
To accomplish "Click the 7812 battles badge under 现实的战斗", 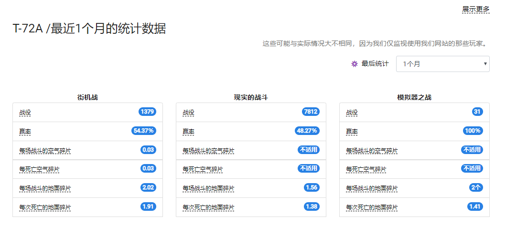I will coord(311,112).
